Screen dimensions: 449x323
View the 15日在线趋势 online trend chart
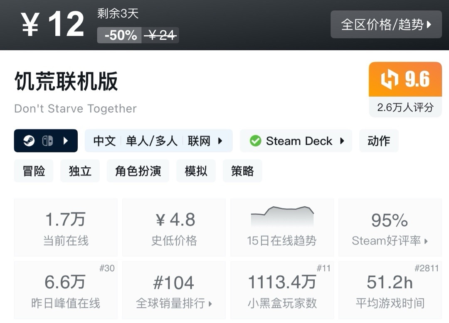pos(282,227)
